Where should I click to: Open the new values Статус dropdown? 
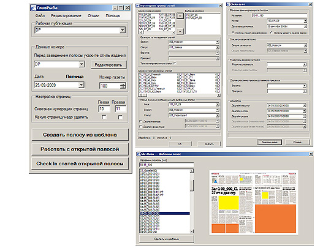coord(217,115)
